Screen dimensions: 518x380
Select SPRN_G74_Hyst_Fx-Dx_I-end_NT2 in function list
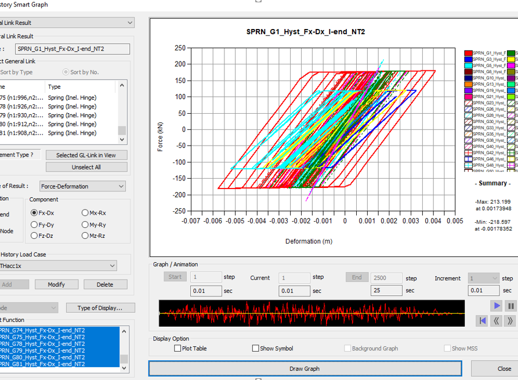(x=60, y=331)
